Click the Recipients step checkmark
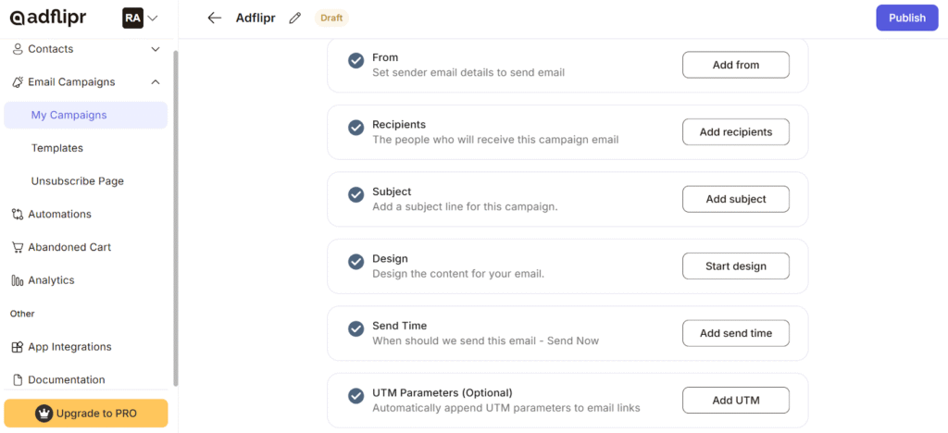 (355, 128)
